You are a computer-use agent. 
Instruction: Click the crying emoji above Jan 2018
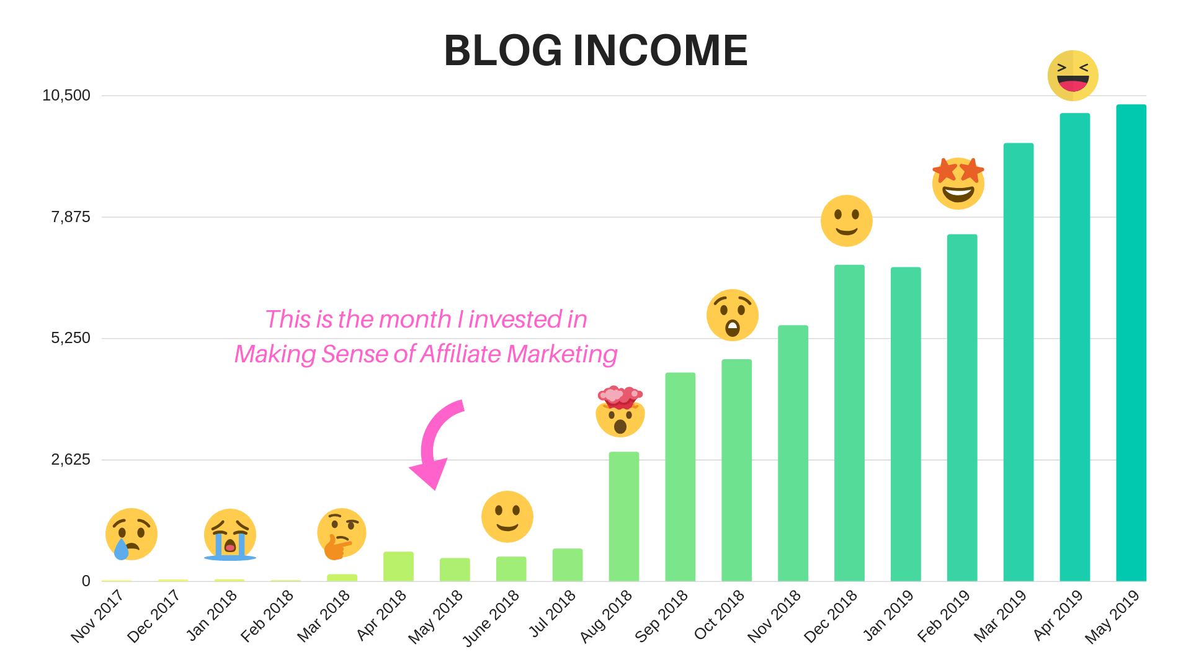[230, 535]
